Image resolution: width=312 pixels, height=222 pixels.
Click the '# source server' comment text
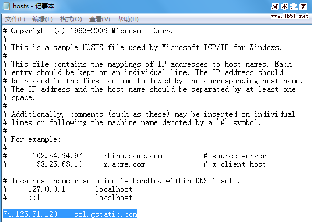pos(235,156)
